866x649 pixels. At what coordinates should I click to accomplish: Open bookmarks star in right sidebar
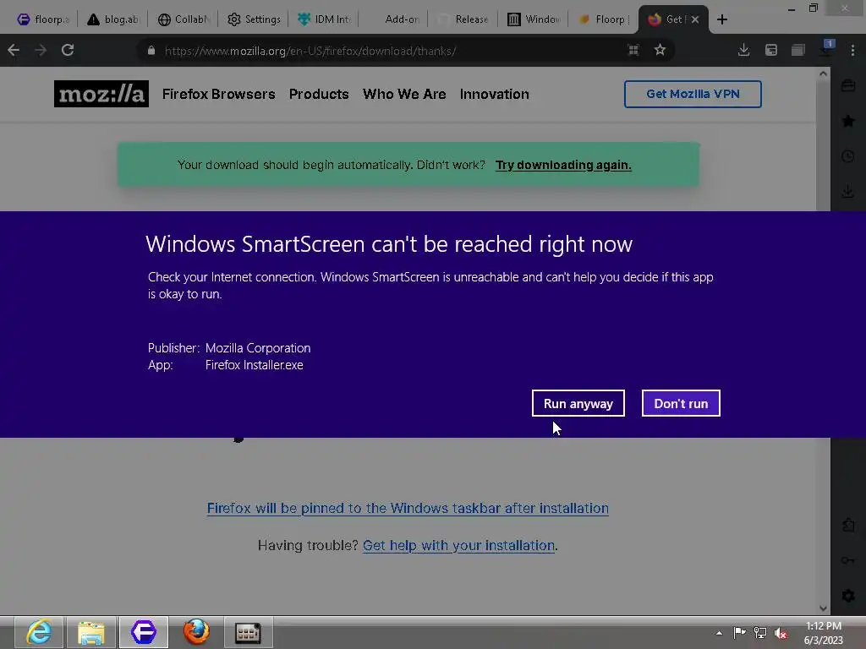[x=848, y=121]
